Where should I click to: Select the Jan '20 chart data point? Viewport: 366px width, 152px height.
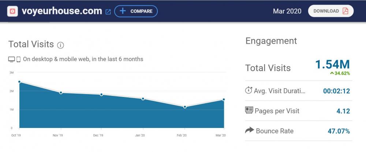tap(143, 99)
